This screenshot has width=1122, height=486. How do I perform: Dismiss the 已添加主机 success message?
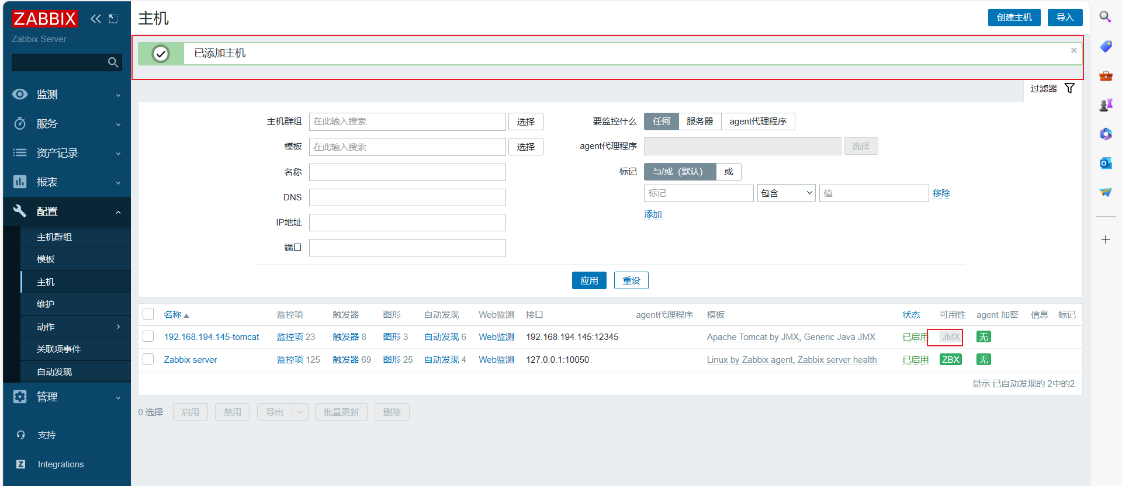click(x=1073, y=50)
